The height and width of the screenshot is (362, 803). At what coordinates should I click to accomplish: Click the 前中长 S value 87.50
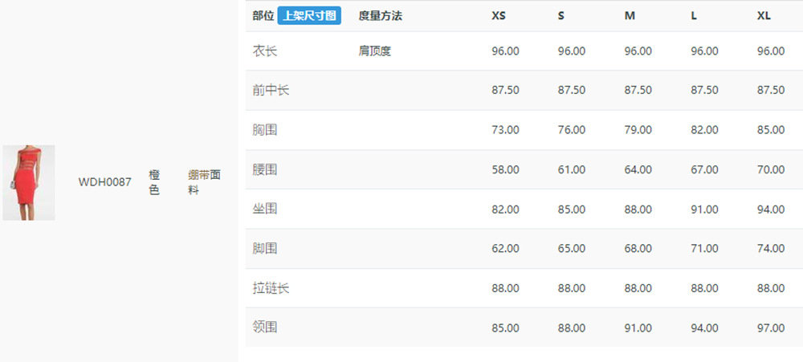tap(572, 90)
